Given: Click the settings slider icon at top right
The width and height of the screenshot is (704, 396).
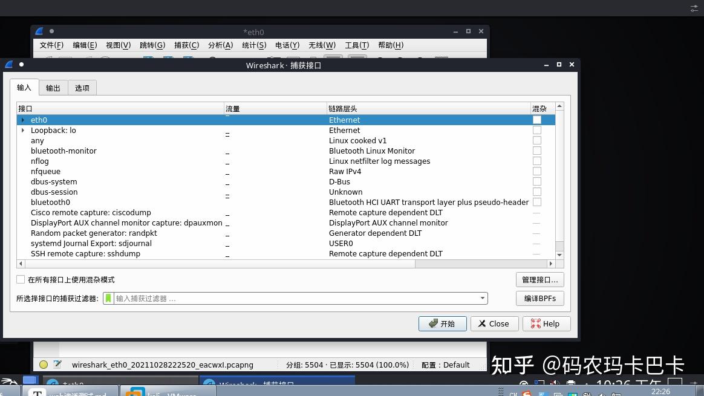Looking at the screenshot, I should point(694,8).
